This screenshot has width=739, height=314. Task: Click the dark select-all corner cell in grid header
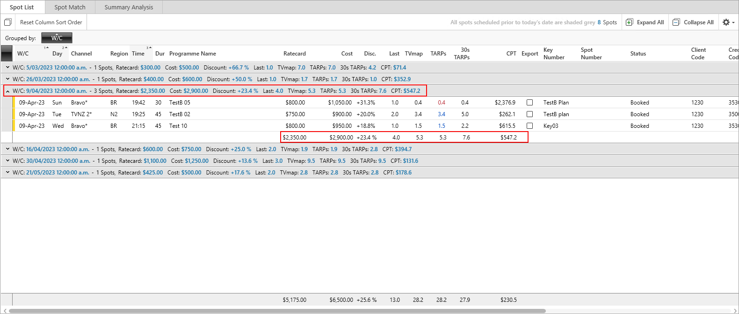tap(7, 54)
